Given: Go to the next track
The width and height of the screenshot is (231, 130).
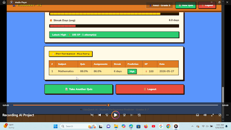Looking at the screenshot, I should (132, 115).
